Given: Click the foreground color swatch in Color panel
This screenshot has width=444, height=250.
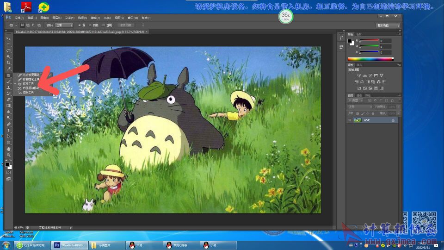Looking at the screenshot, I should tap(350, 41).
